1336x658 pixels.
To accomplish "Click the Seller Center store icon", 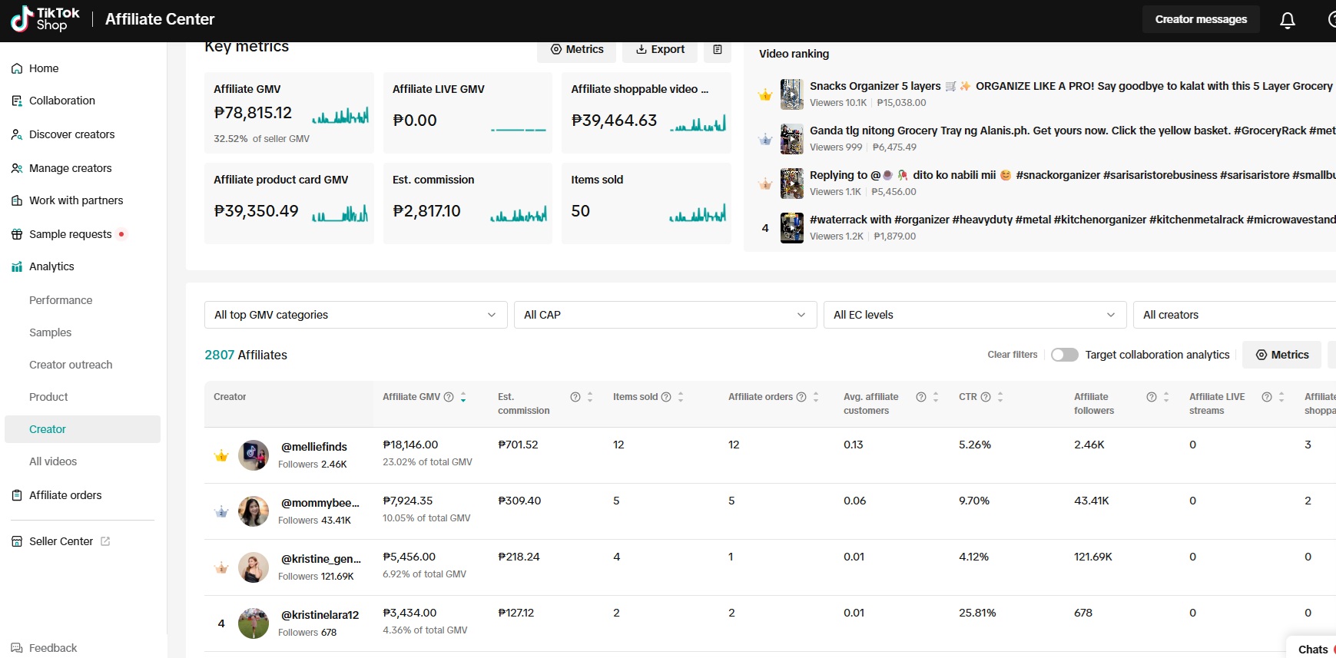I will [x=17, y=541].
